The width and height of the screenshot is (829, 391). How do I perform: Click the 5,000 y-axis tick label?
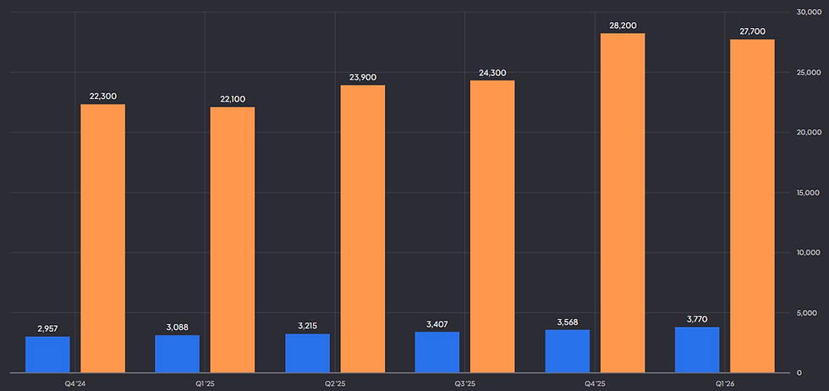[808, 312]
